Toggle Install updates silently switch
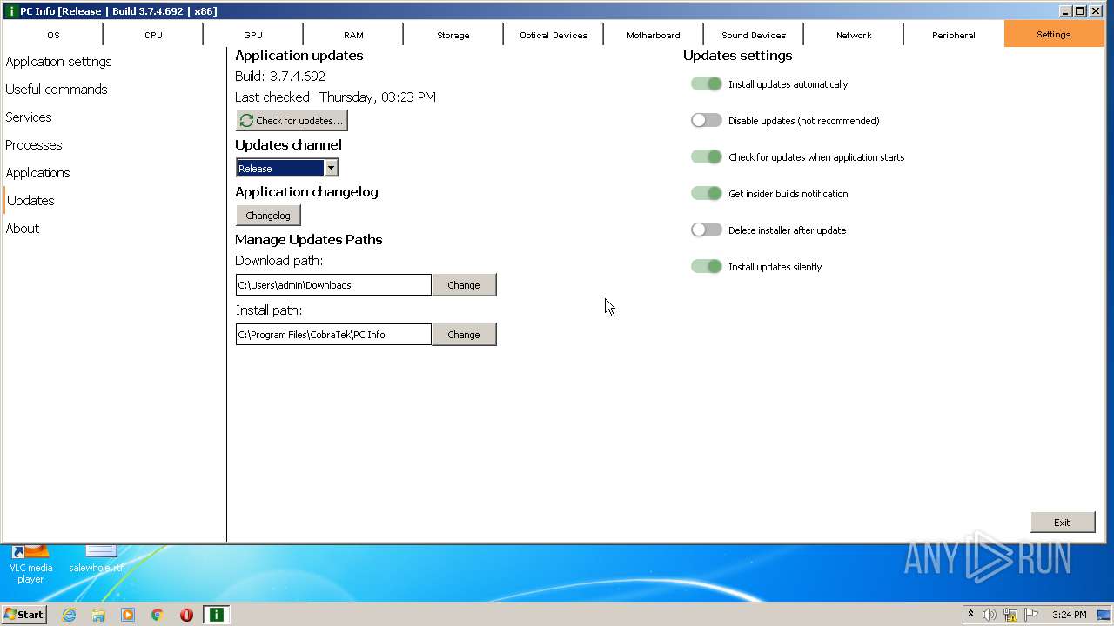The height and width of the screenshot is (626, 1114). tap(706, 267)
